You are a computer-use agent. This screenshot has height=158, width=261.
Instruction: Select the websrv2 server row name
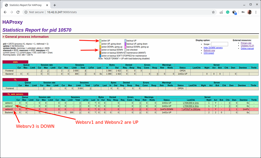(9, 106)
